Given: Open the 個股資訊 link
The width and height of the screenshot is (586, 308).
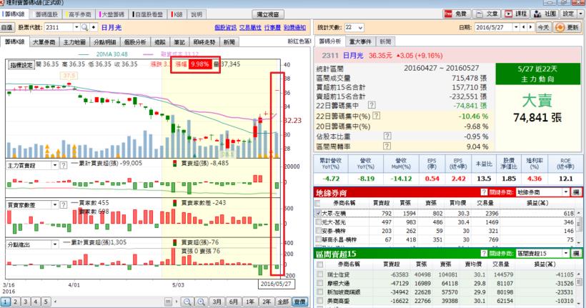Looking at the screenshot, I should 226,28.
